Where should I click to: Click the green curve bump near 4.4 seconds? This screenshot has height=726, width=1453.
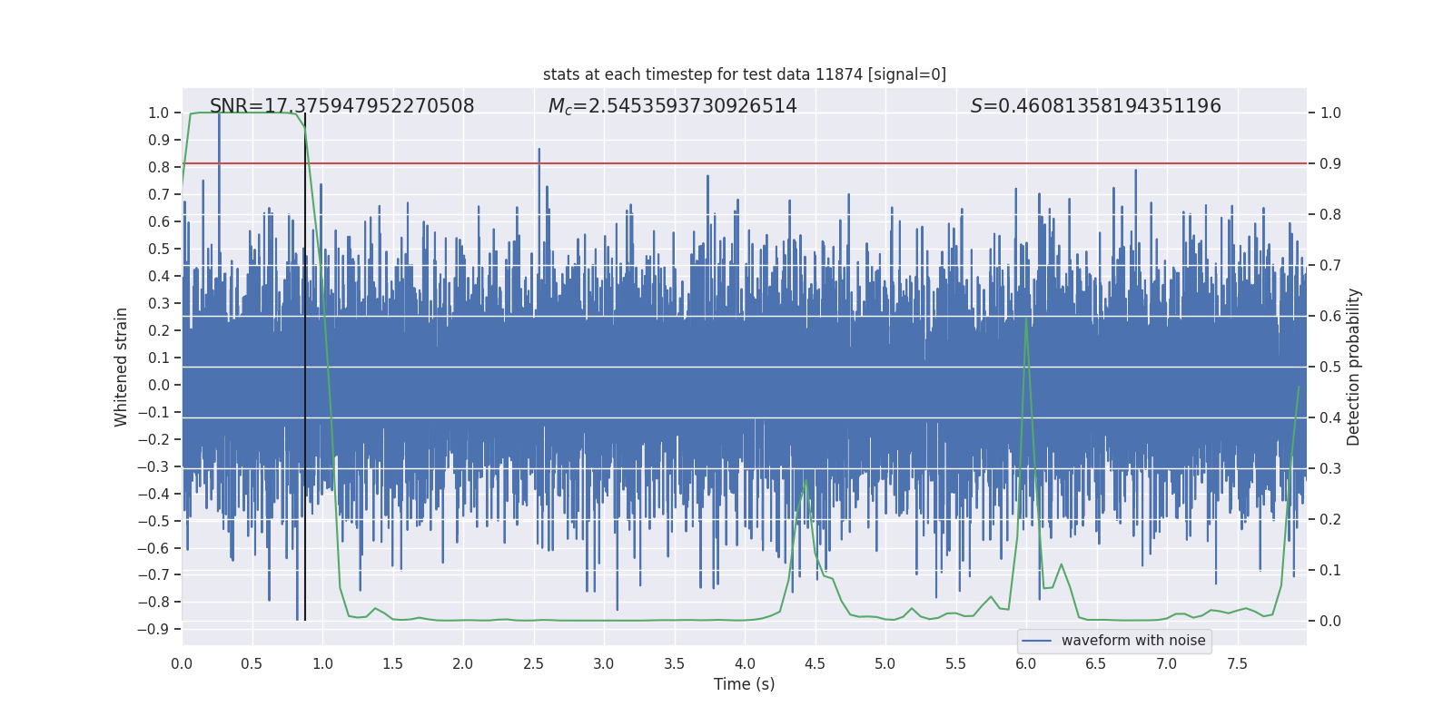pos(806,481)
